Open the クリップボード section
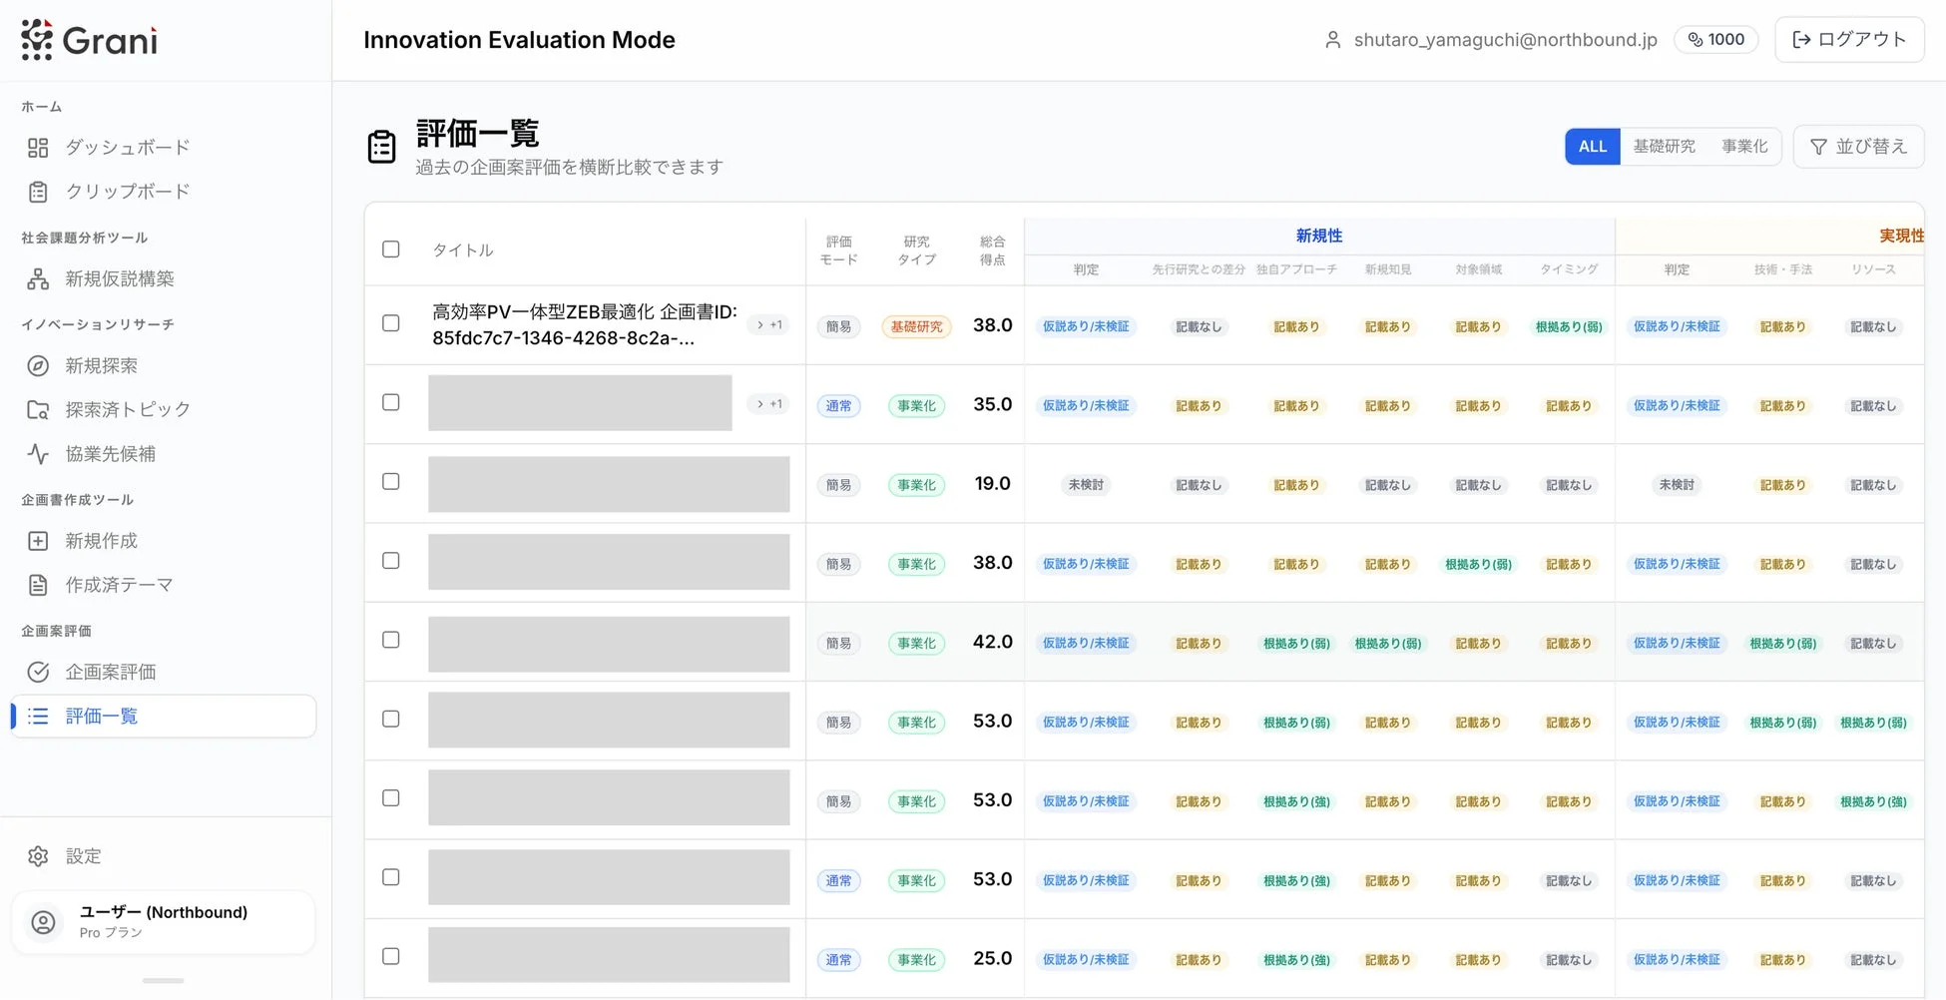Screen dimensions: 1946x1000 pyautogui.click(x=126, y=192)
